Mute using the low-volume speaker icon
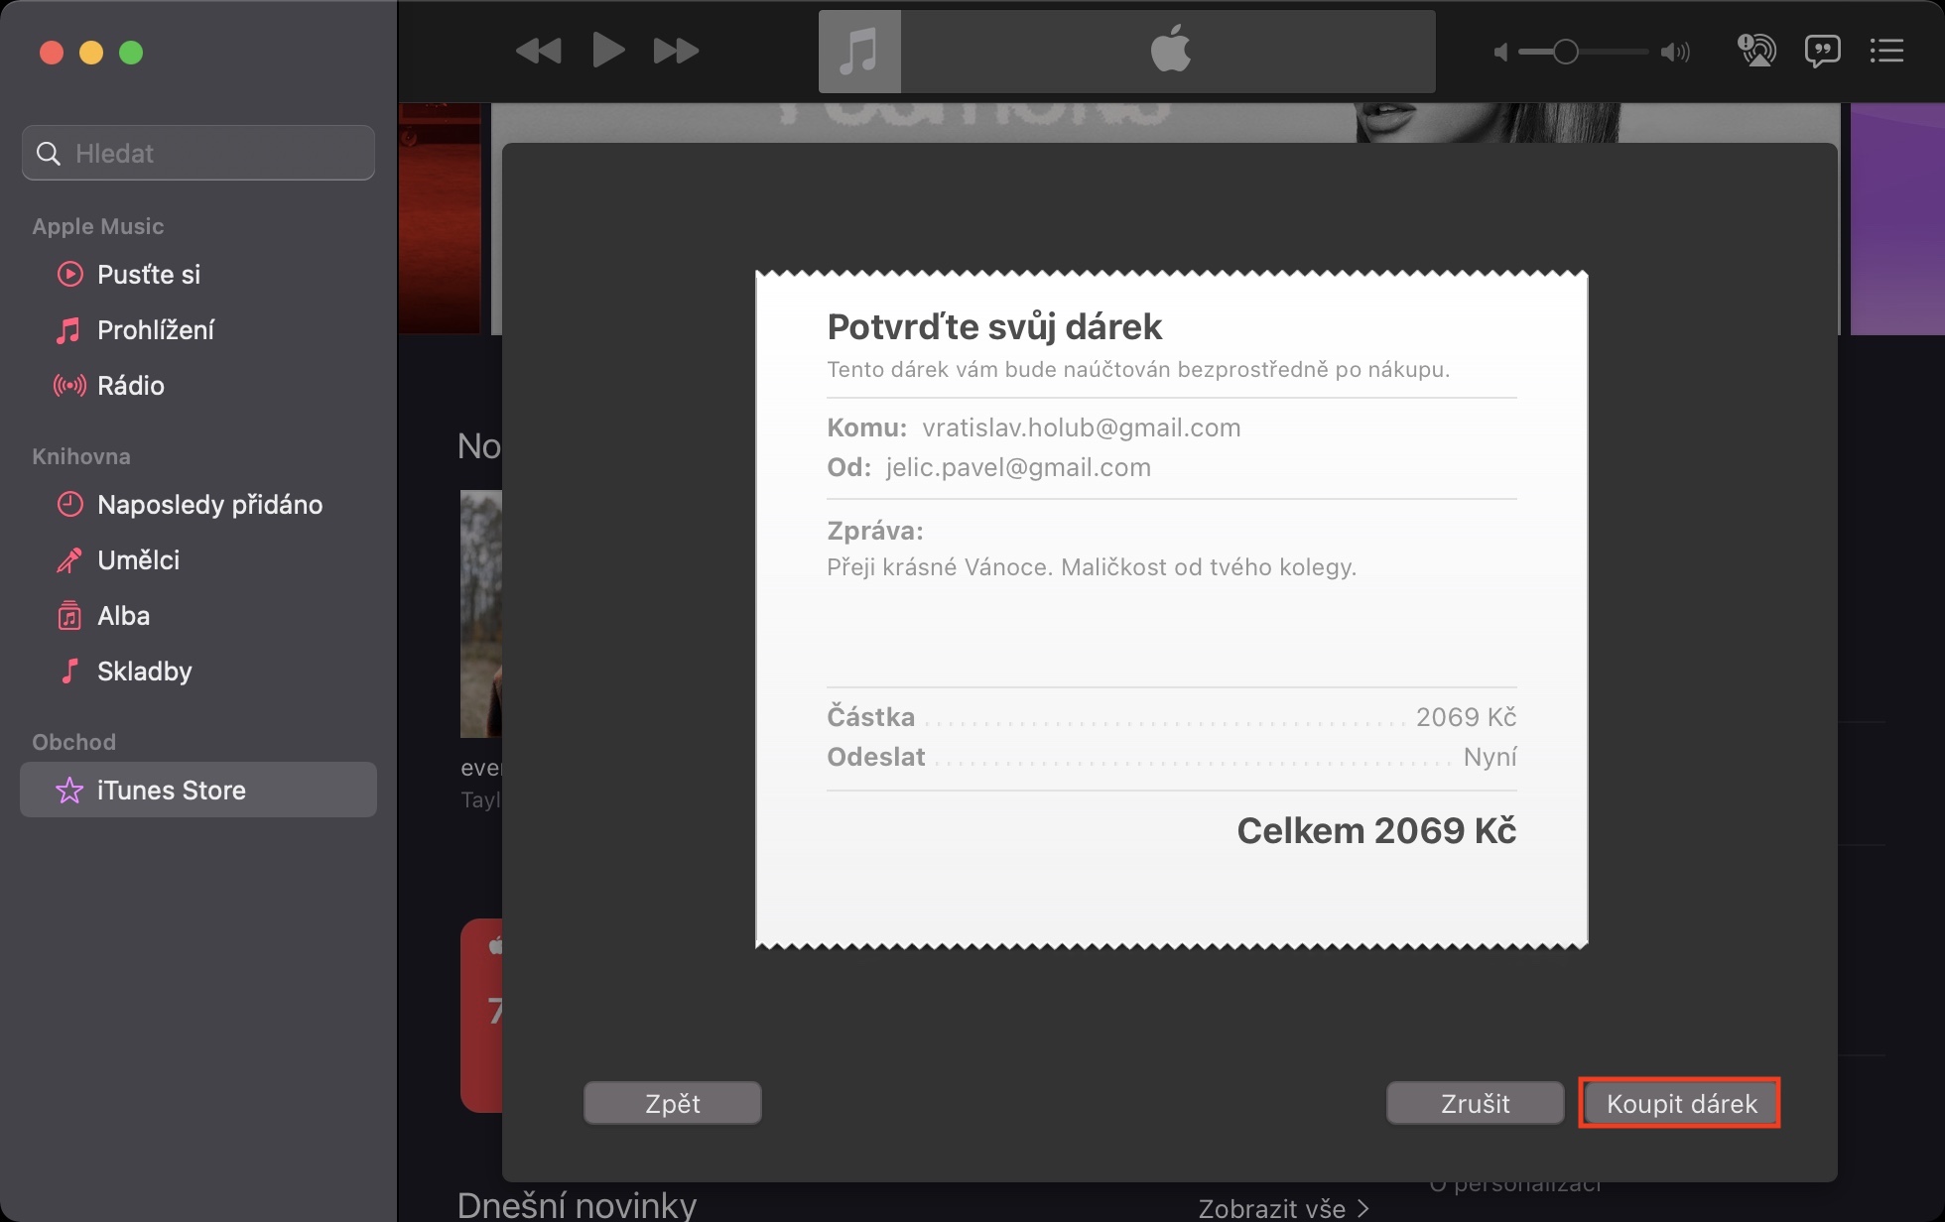This screenshot has height=1222, width=1945. (x=1500, y=52)
